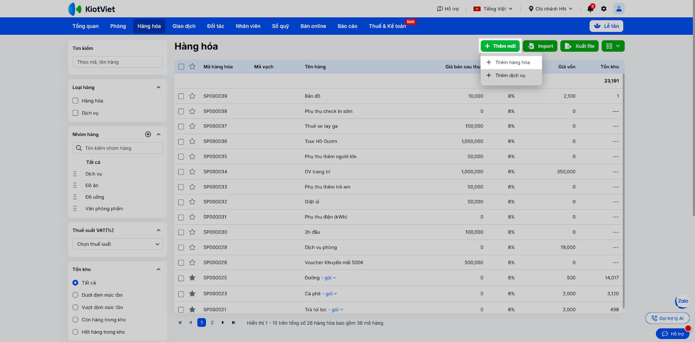Star product SP000031 as favorite
This screenshot has width=695, height=342.
192,217
